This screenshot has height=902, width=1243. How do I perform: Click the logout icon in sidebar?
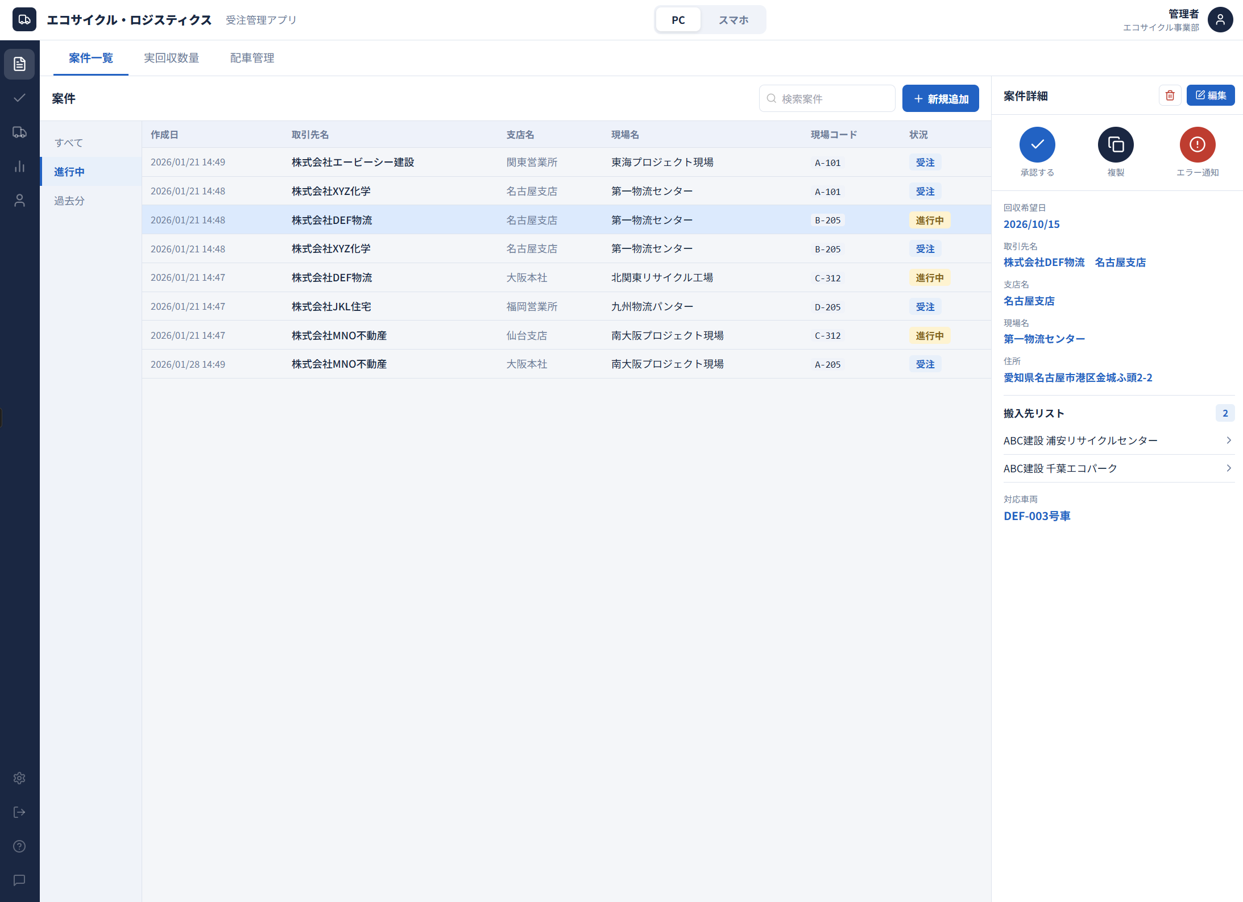(x=19, y=812)
